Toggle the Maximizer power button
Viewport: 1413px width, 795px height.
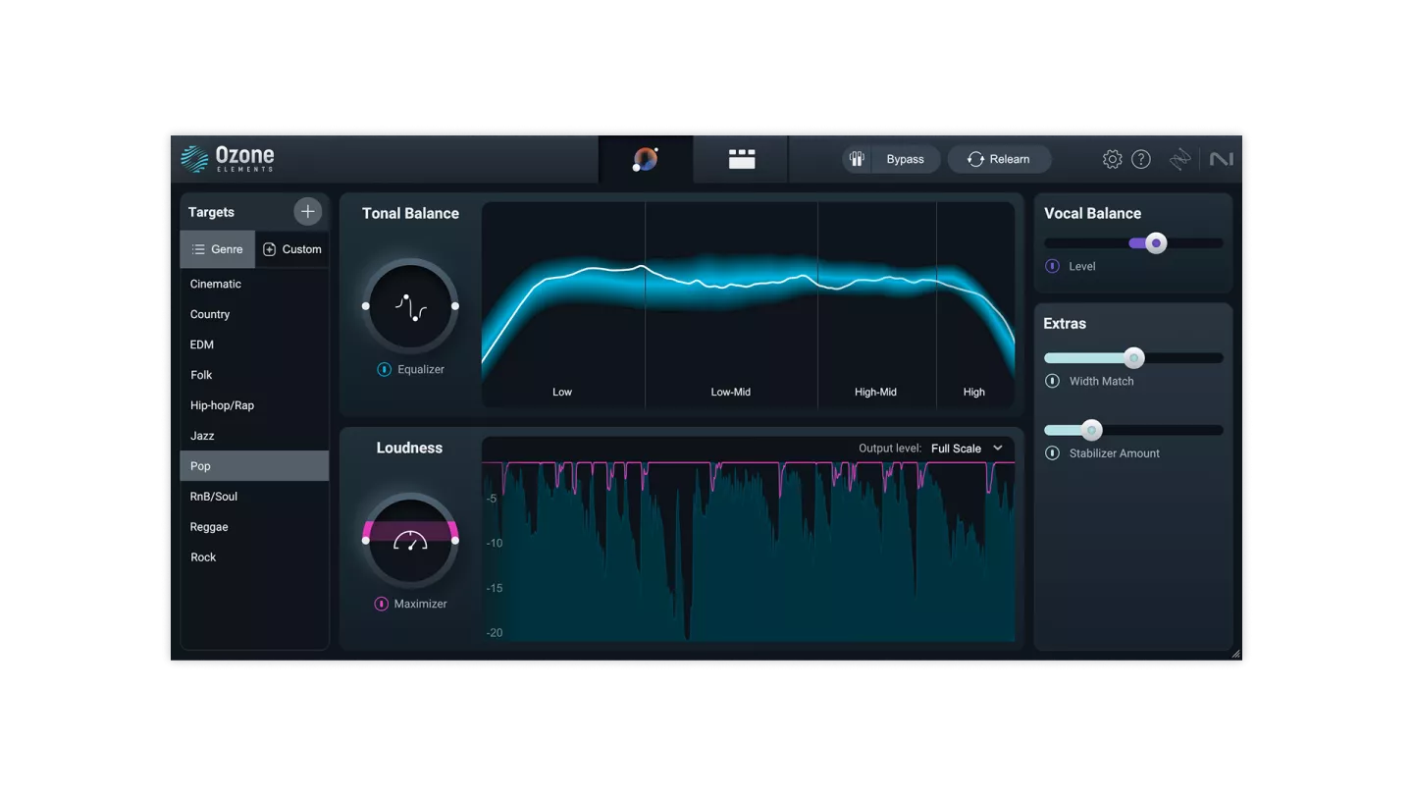click(x=381, y=604)
